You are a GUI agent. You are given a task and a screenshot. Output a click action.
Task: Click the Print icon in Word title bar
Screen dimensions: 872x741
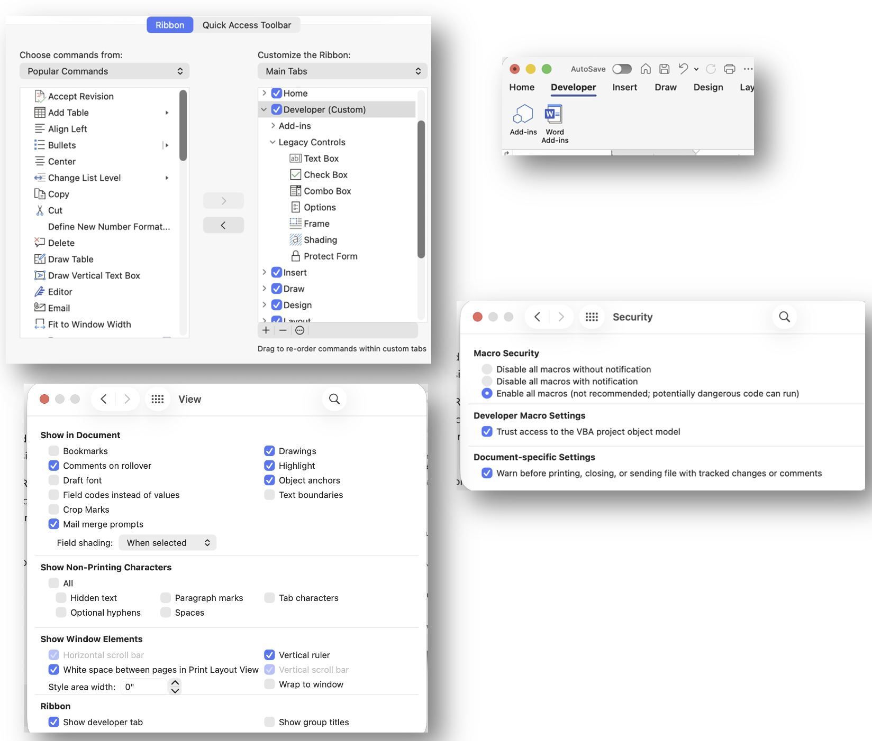(x=730, y=69)
